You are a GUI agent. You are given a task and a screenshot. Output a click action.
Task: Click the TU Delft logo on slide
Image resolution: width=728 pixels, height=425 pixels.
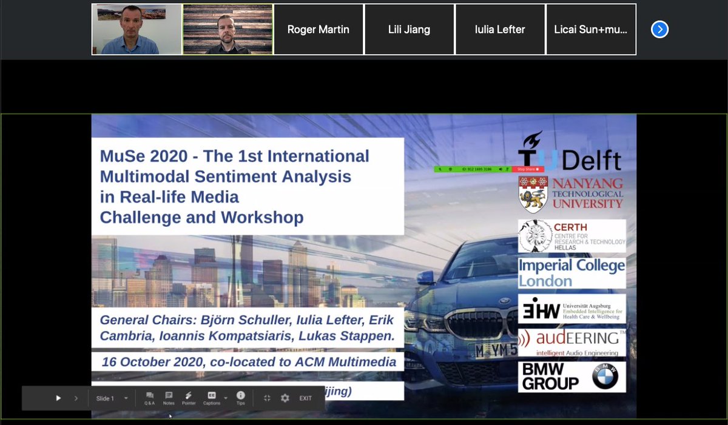tap(570, 152)
